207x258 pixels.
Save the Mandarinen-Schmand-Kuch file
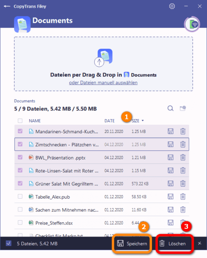(x=170, y=131)
